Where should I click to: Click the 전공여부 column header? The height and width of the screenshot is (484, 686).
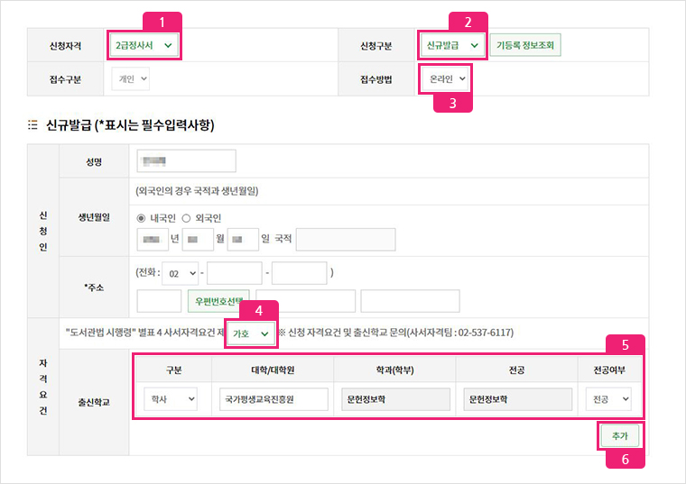coord(609,370)
